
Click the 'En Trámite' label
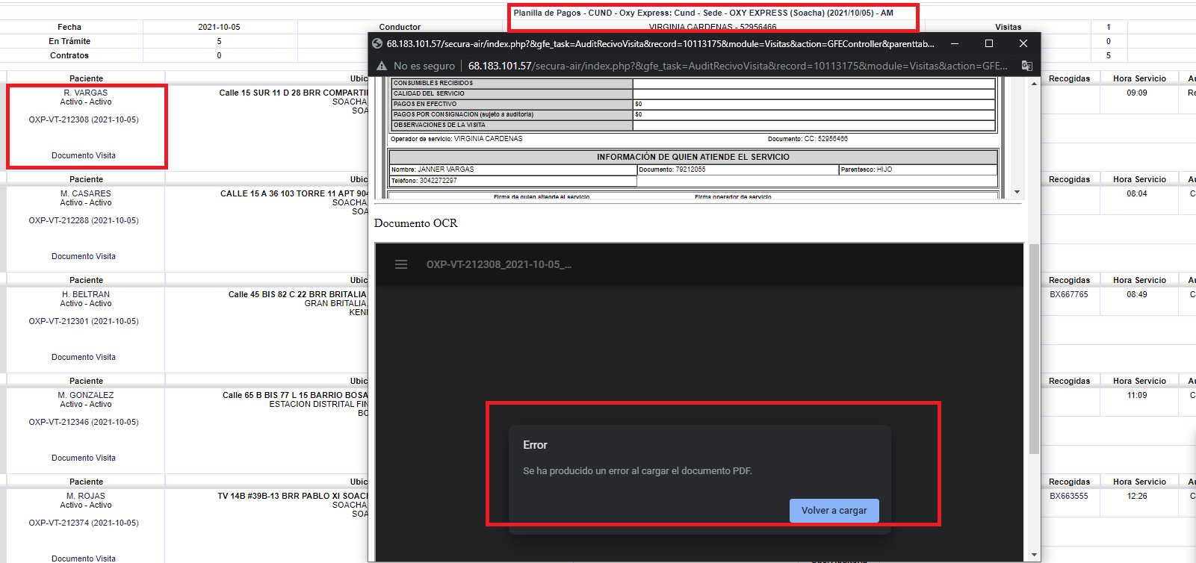point(69,41)
